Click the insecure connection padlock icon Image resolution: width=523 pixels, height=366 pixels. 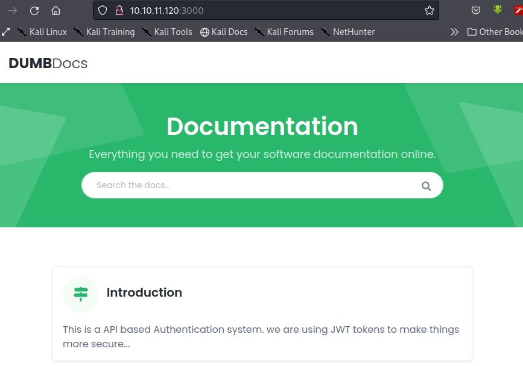click(119, 10)
